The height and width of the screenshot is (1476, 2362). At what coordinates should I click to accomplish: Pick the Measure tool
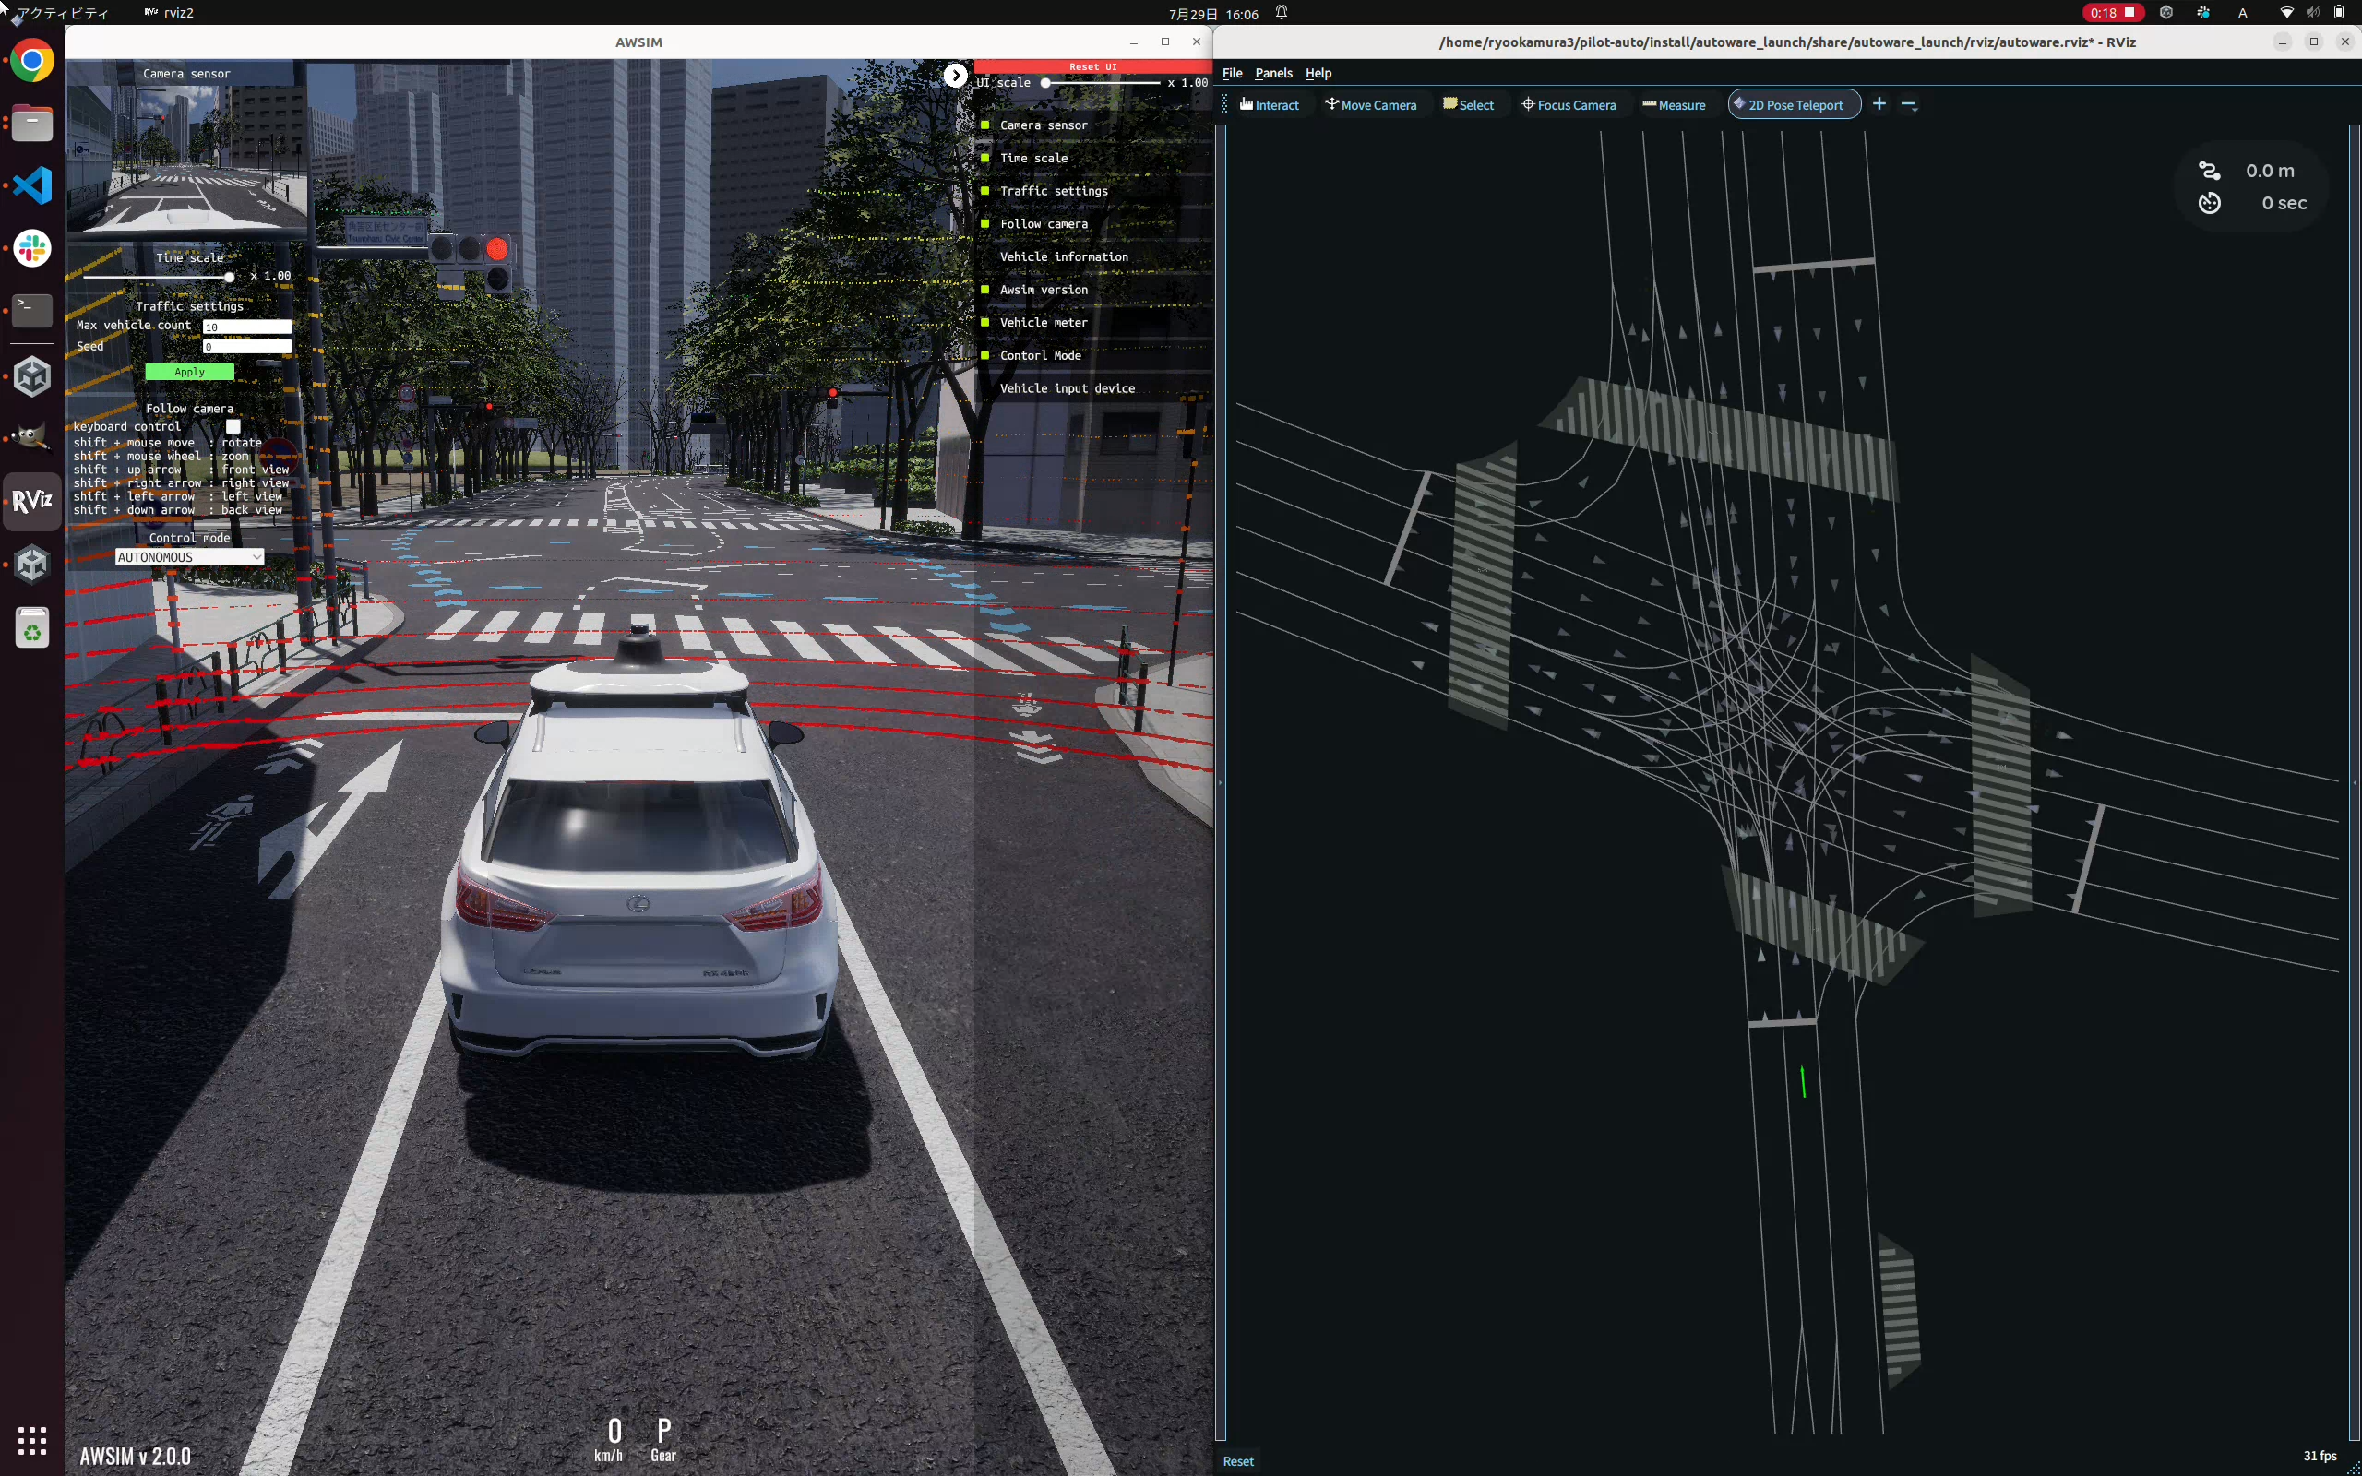(x=1674, y=104)
